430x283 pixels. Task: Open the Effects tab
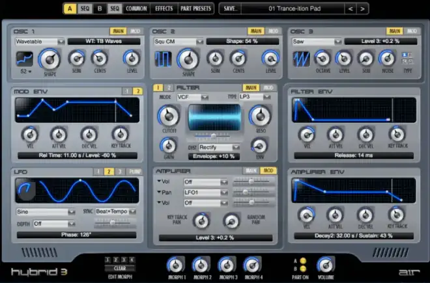click(x=165, y=9)
